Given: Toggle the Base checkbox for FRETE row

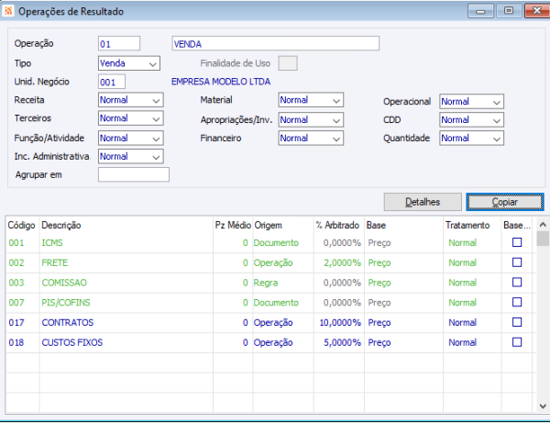Looking at the screenshot, I should (516, 262).
